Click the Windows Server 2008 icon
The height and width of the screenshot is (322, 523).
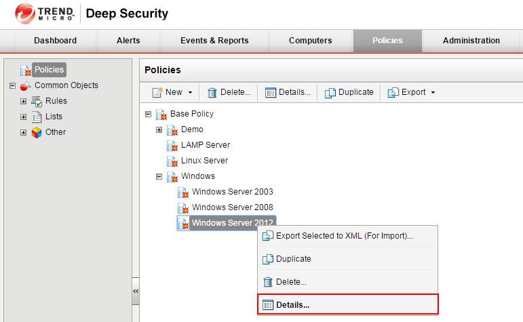coord(183,208)
